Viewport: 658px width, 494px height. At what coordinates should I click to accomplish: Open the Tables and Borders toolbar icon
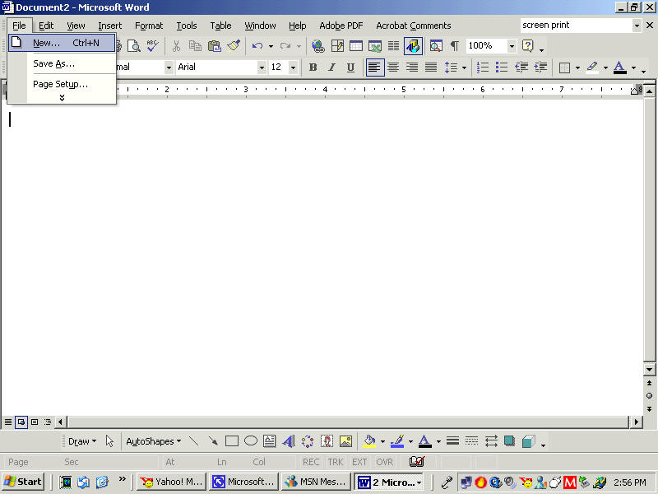coord(337,46)
